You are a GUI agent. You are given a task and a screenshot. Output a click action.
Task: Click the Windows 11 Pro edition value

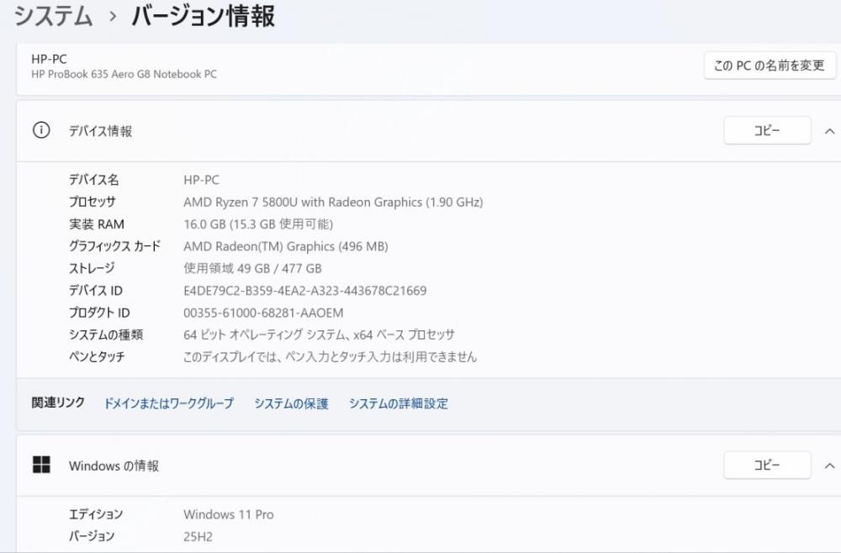point(229,514)
